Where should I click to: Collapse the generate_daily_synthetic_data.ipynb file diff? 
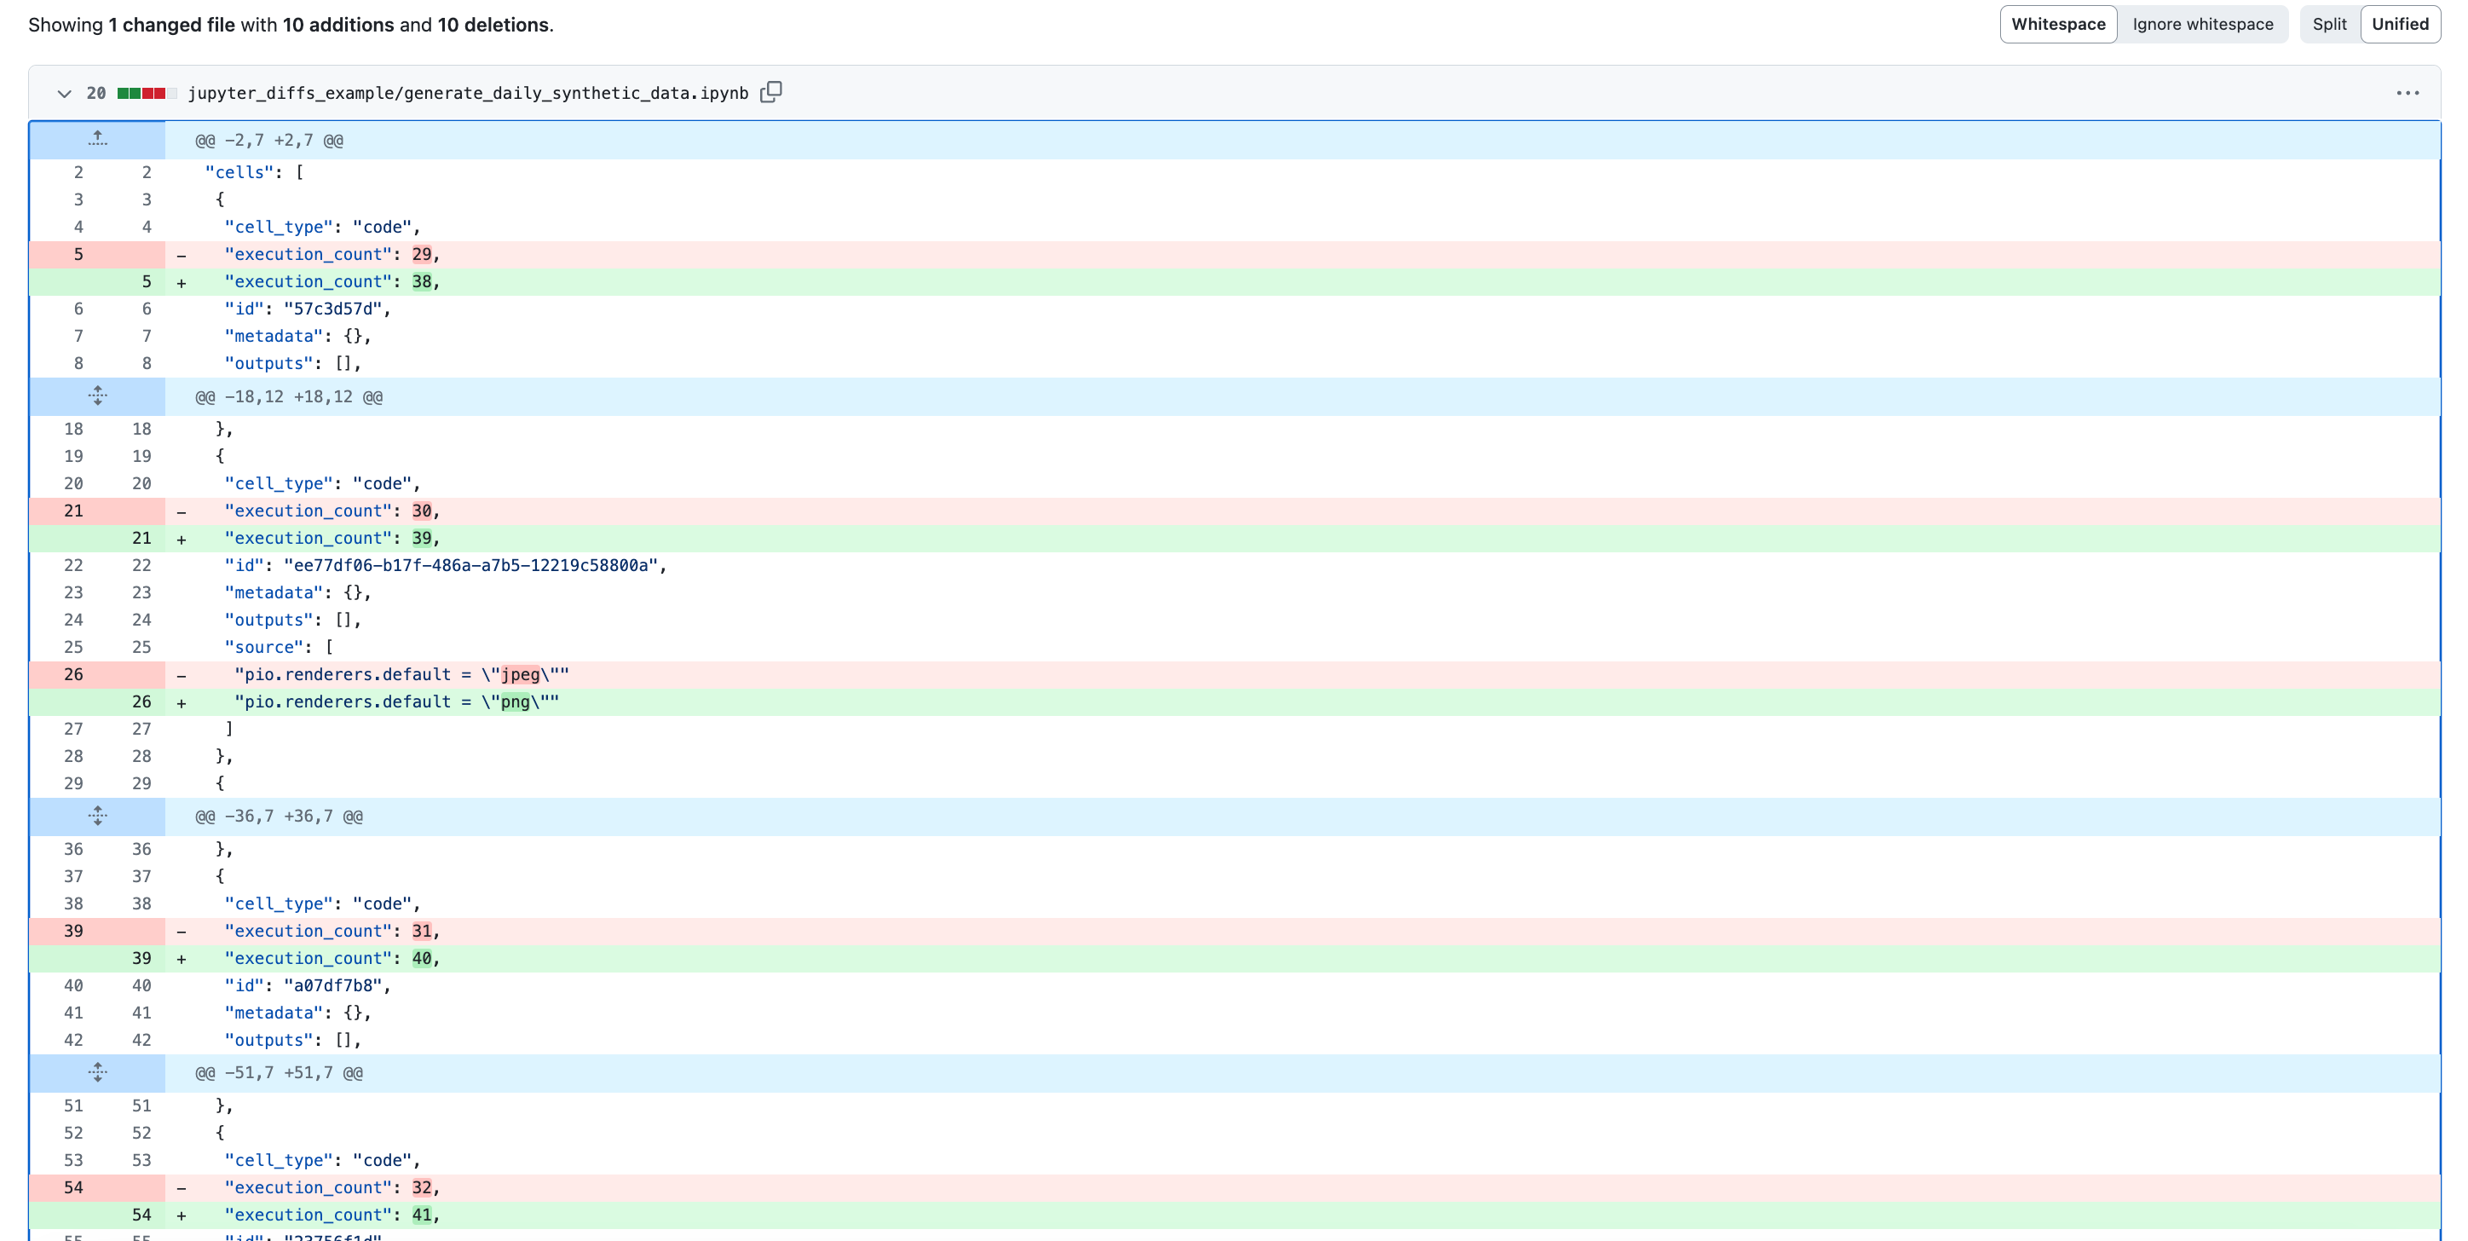tap(64, 93)
